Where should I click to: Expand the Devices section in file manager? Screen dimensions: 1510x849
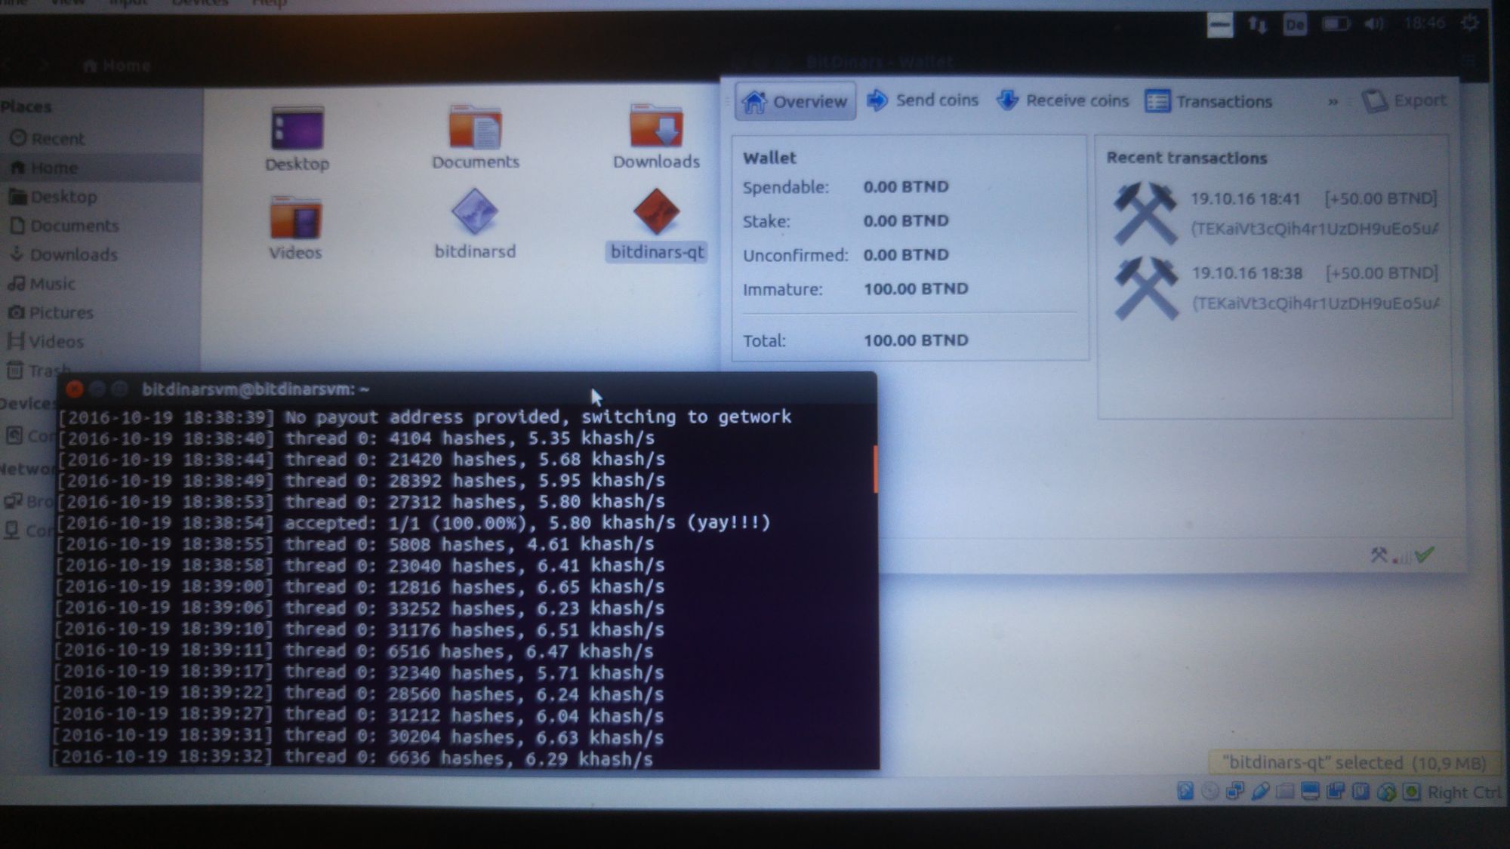click(27, 406)
